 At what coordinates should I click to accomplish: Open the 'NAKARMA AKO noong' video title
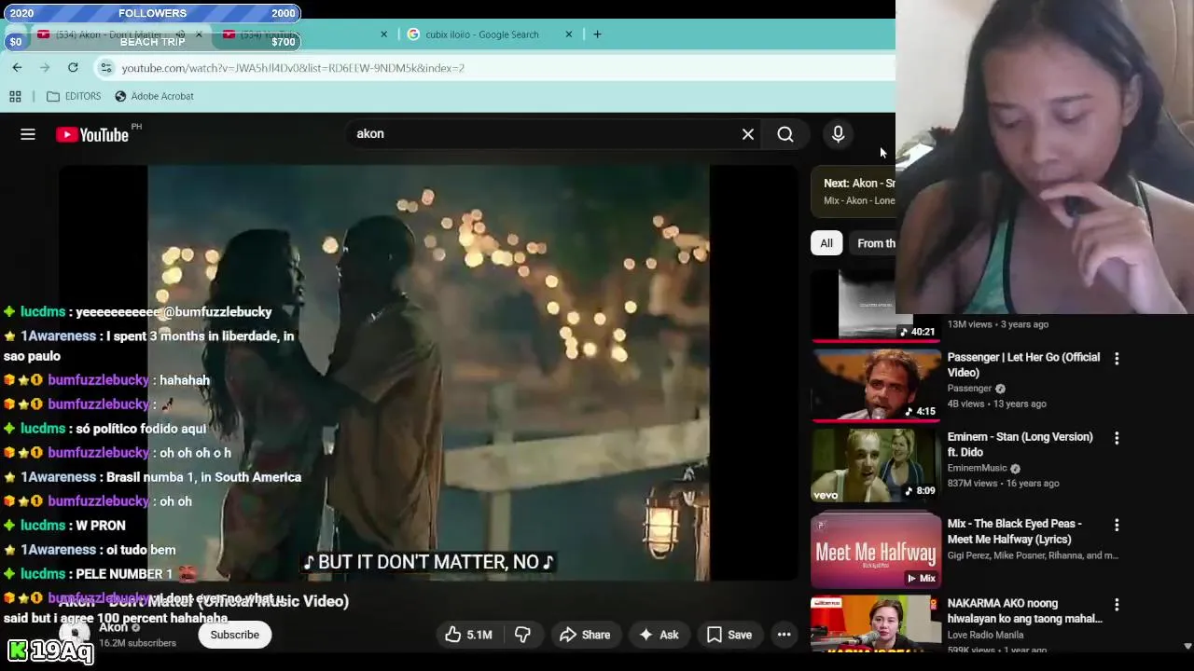[1024, 610]
